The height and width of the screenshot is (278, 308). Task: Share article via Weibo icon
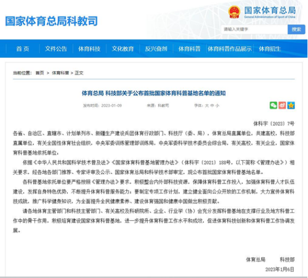tap(282, 106)
